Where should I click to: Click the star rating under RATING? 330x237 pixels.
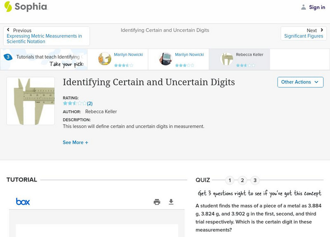(75, 103)
